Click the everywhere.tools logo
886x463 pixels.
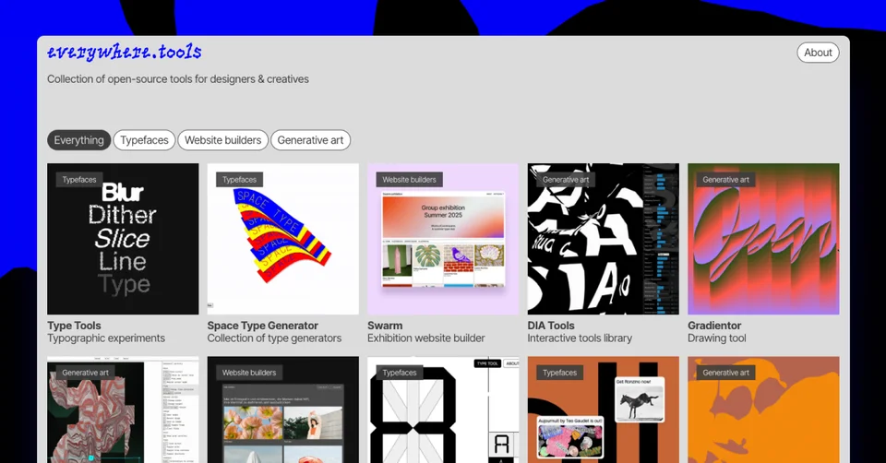(x=125, y=53)
